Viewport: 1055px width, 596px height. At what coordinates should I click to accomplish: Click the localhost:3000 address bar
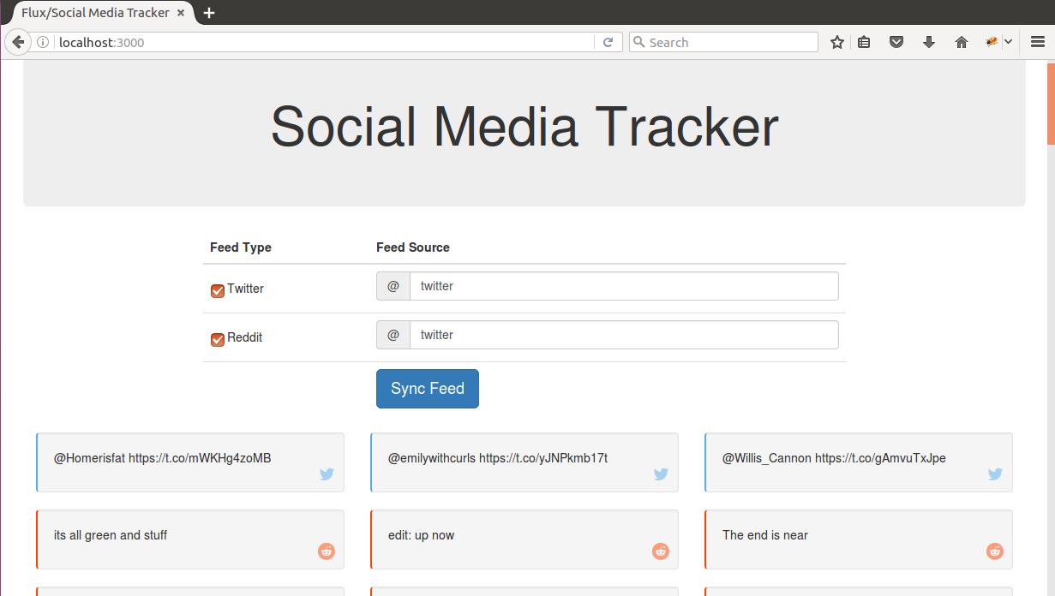pyautogui.click(x=324, y=42)
